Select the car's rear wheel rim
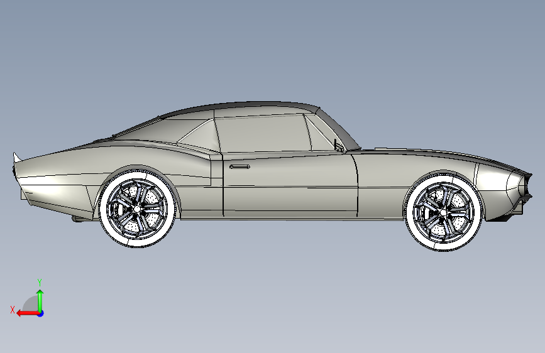The image size is (545, 353). coord(137,209)
